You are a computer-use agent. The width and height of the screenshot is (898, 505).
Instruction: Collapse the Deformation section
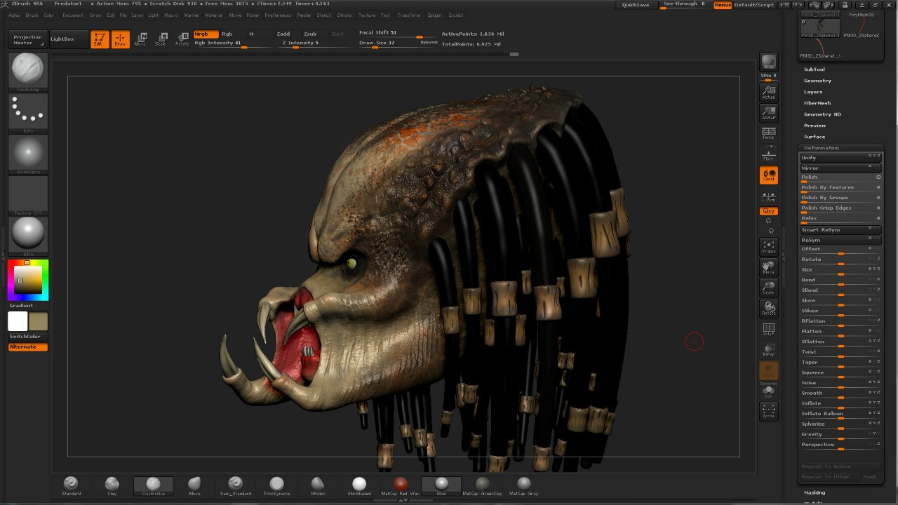click(822, 148)
